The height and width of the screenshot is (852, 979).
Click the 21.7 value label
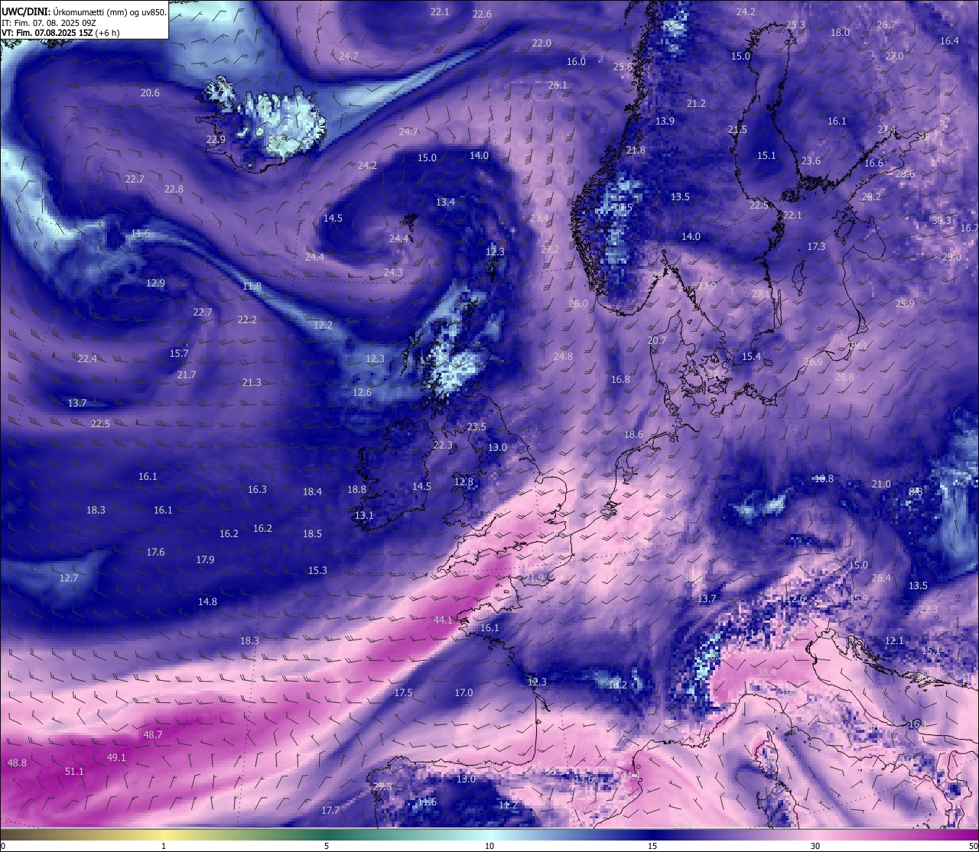point(186,374)
